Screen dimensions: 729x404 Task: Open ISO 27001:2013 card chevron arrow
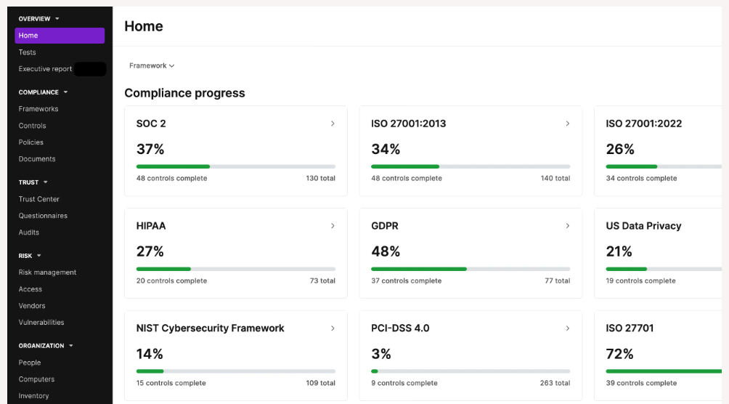(x=567, y=124)
